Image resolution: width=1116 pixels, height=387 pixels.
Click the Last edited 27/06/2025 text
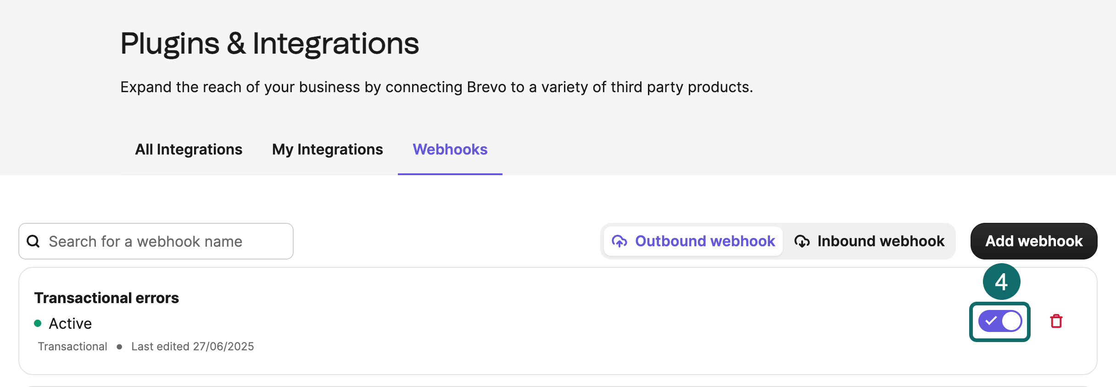click(x=193, y=346)
